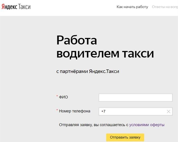Select the Работа водителем такси heading

(105, 47)
